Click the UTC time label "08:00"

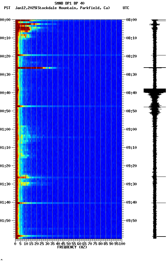click(131, 20)
